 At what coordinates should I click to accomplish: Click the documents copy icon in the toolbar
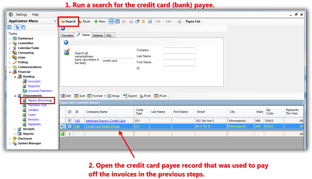(150, 21)
